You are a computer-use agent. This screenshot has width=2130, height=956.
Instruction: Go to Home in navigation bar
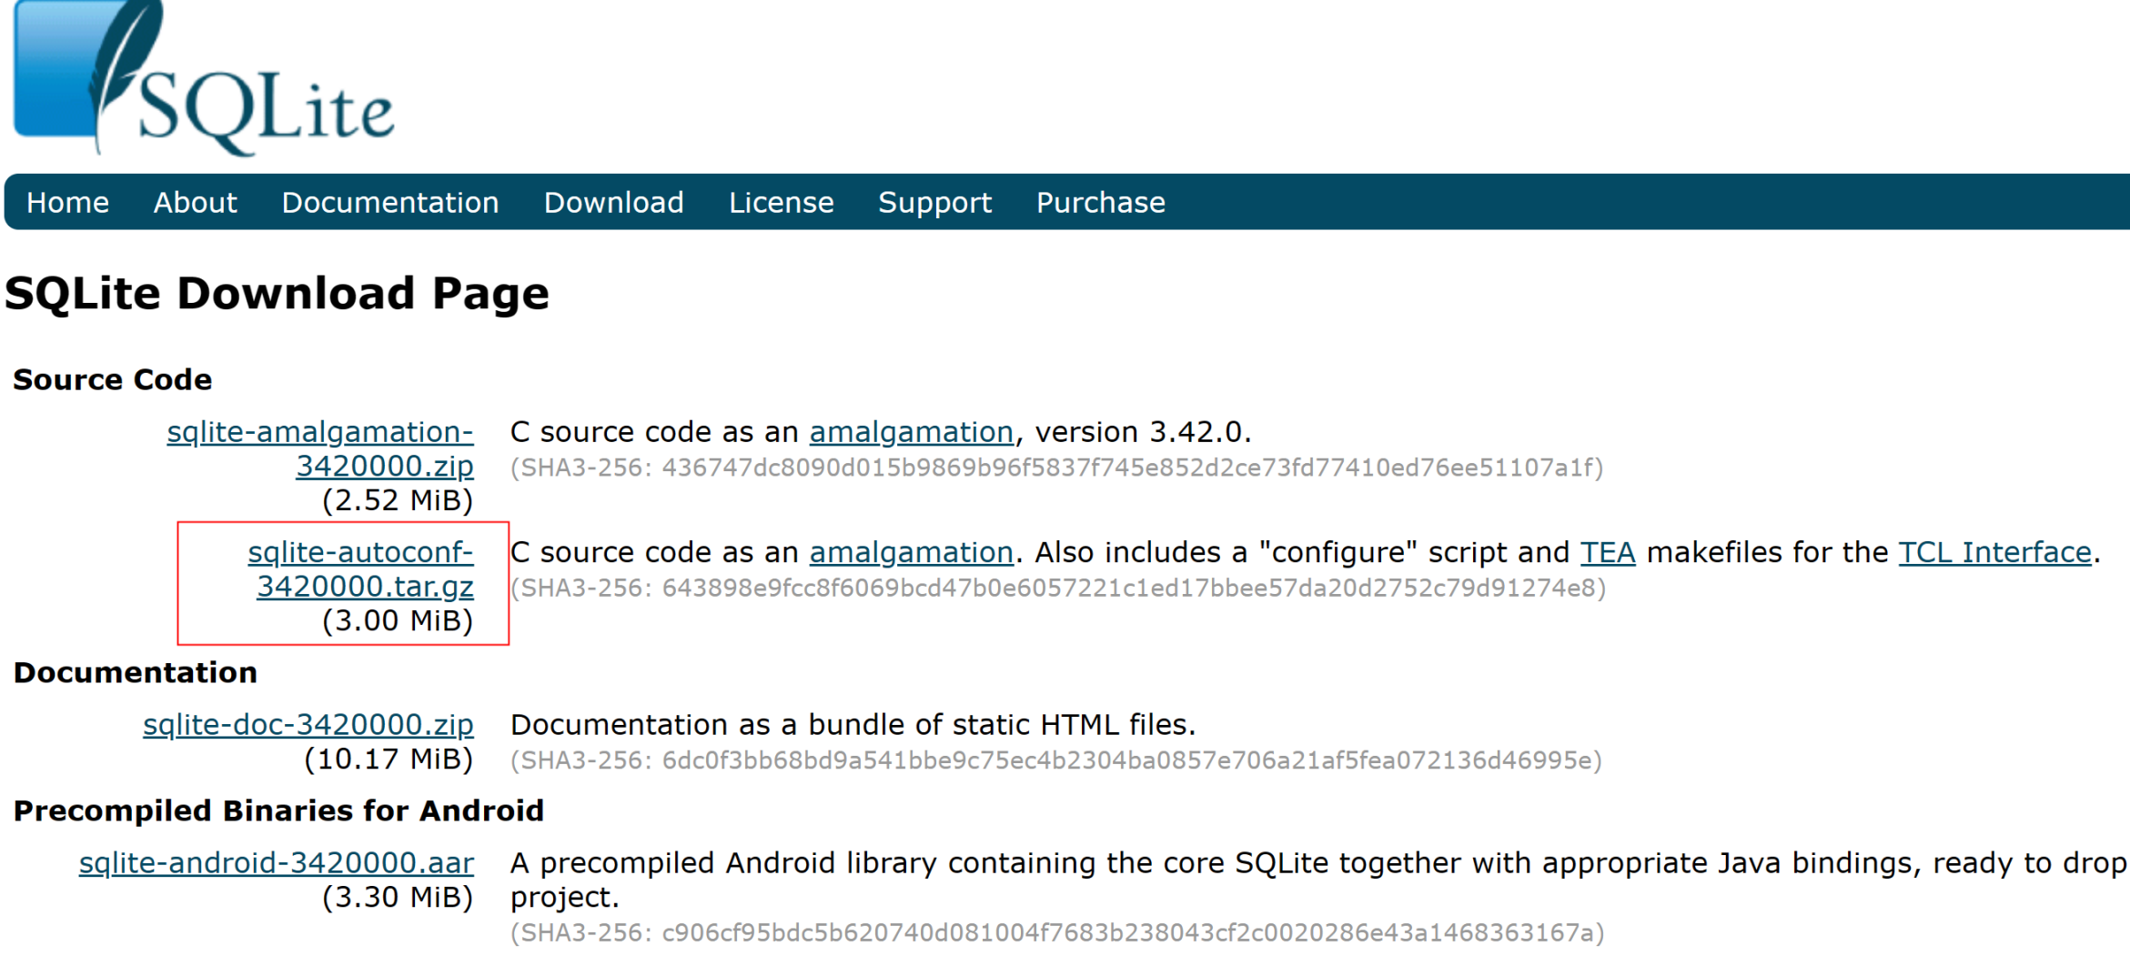click(67, 202)
